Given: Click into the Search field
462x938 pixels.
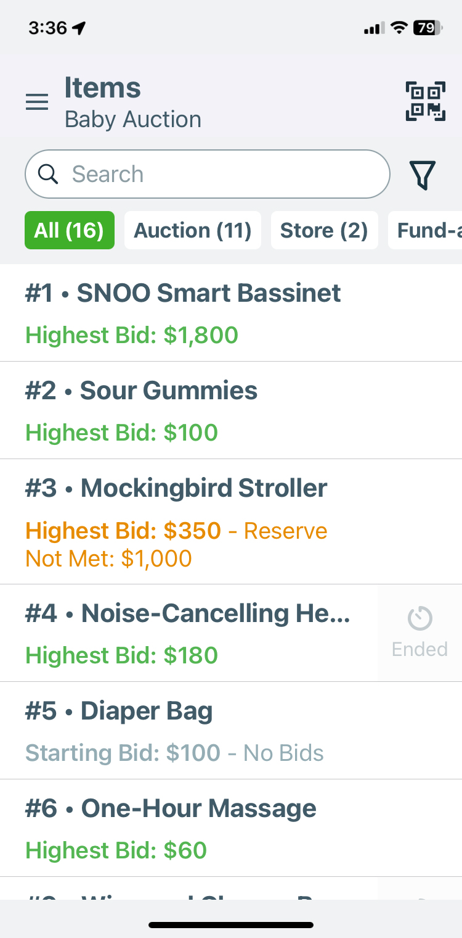Looking at the screenshot, I should point(208,174).
